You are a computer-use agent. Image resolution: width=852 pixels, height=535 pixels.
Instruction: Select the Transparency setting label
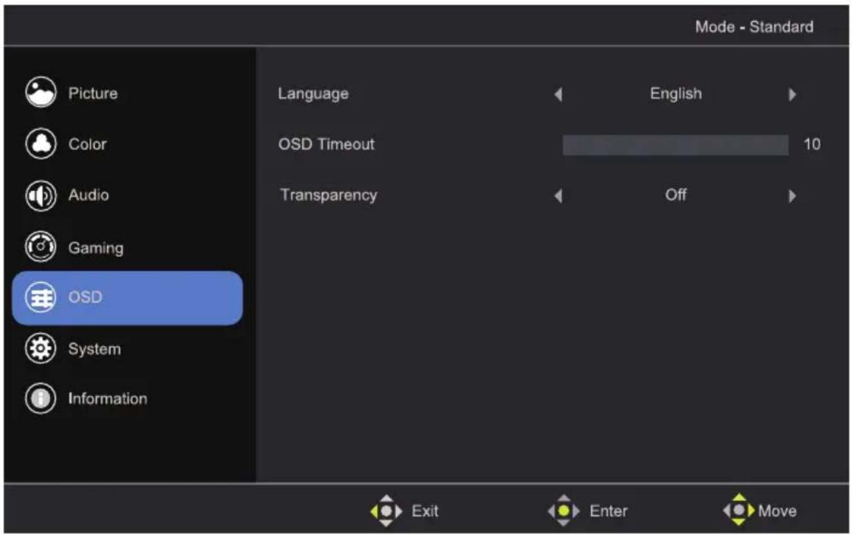pyautogui.click(x=328, y=196)
